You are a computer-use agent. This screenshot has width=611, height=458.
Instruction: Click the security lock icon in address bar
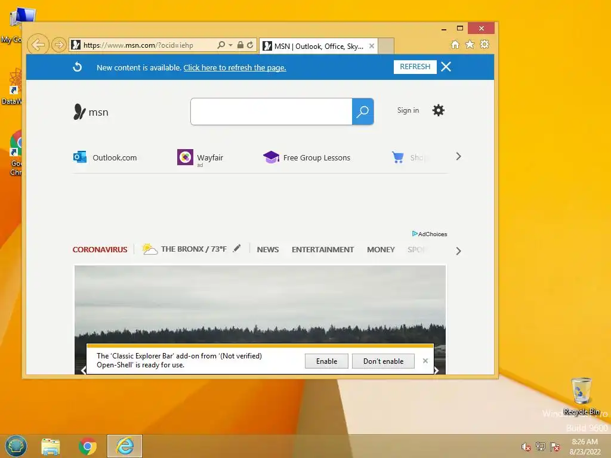coord(240,45)
